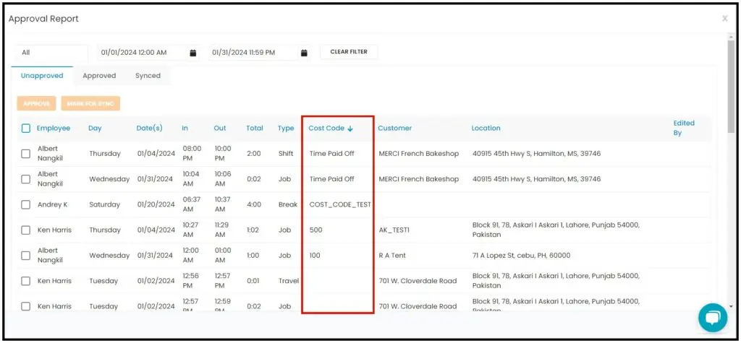741x343 pixels.
Task: Open the All employee filter dropdown
Action: coord(52,53)
